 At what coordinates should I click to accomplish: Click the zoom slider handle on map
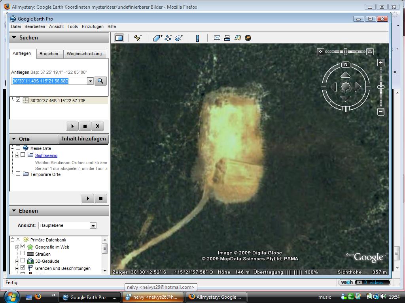pos(381,87)
